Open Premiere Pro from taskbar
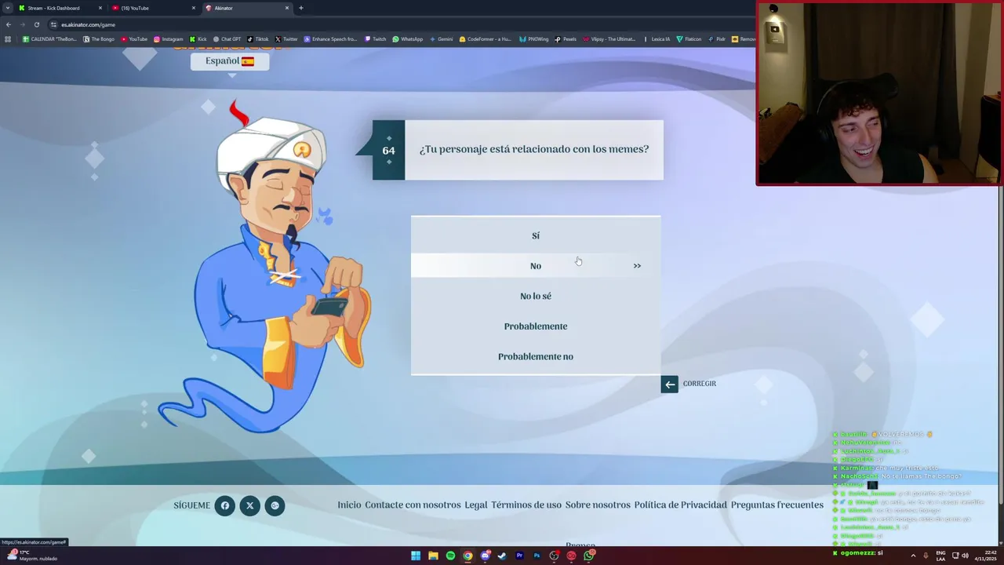1004x565 pixels. (x=519, y=556)
